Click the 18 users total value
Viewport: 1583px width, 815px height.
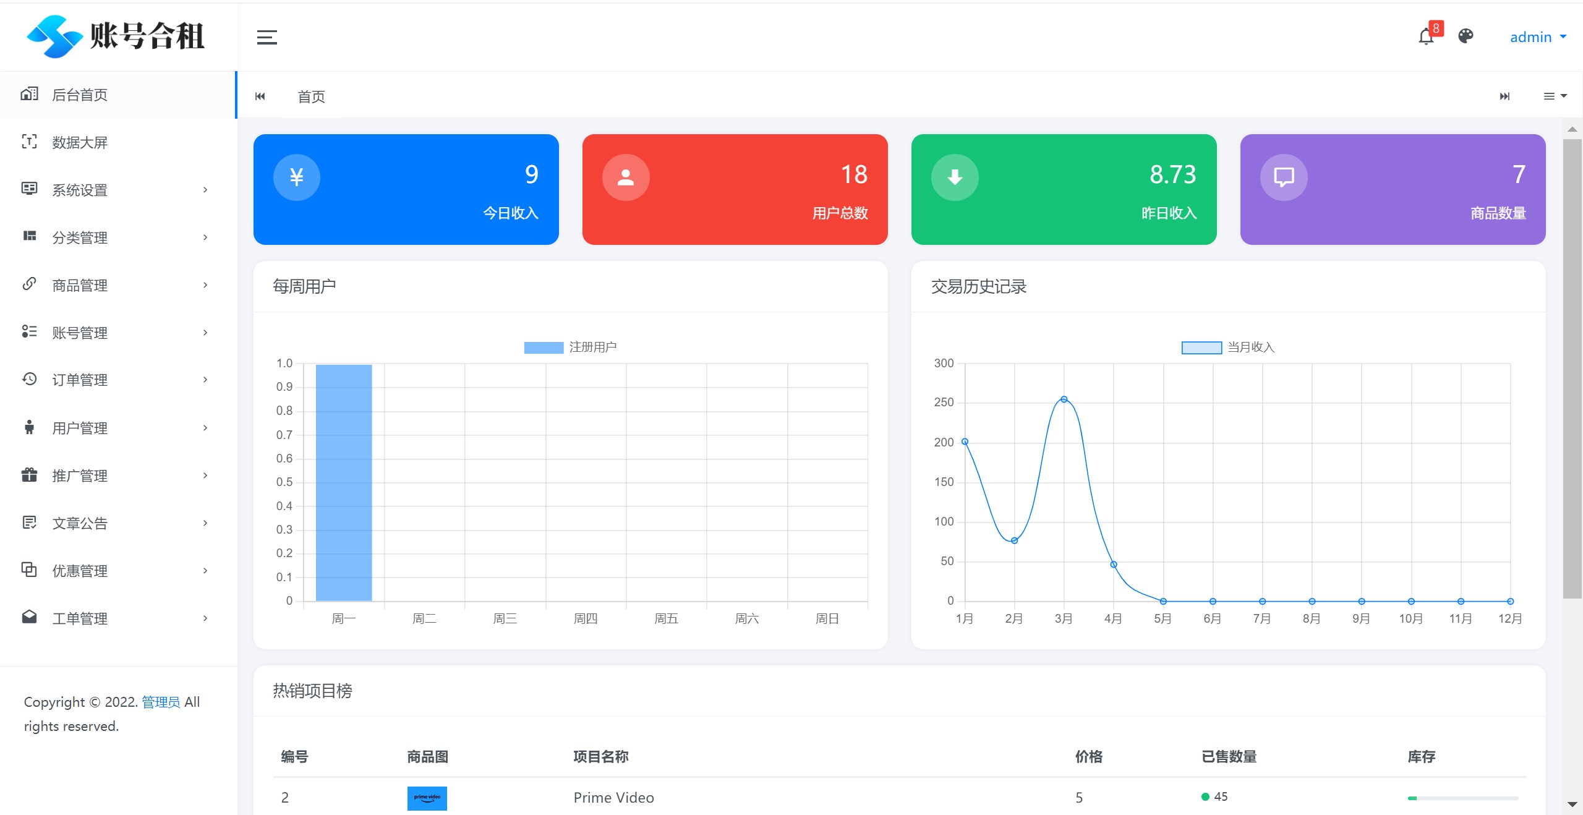pyautogui.click(x=854, y=174)
